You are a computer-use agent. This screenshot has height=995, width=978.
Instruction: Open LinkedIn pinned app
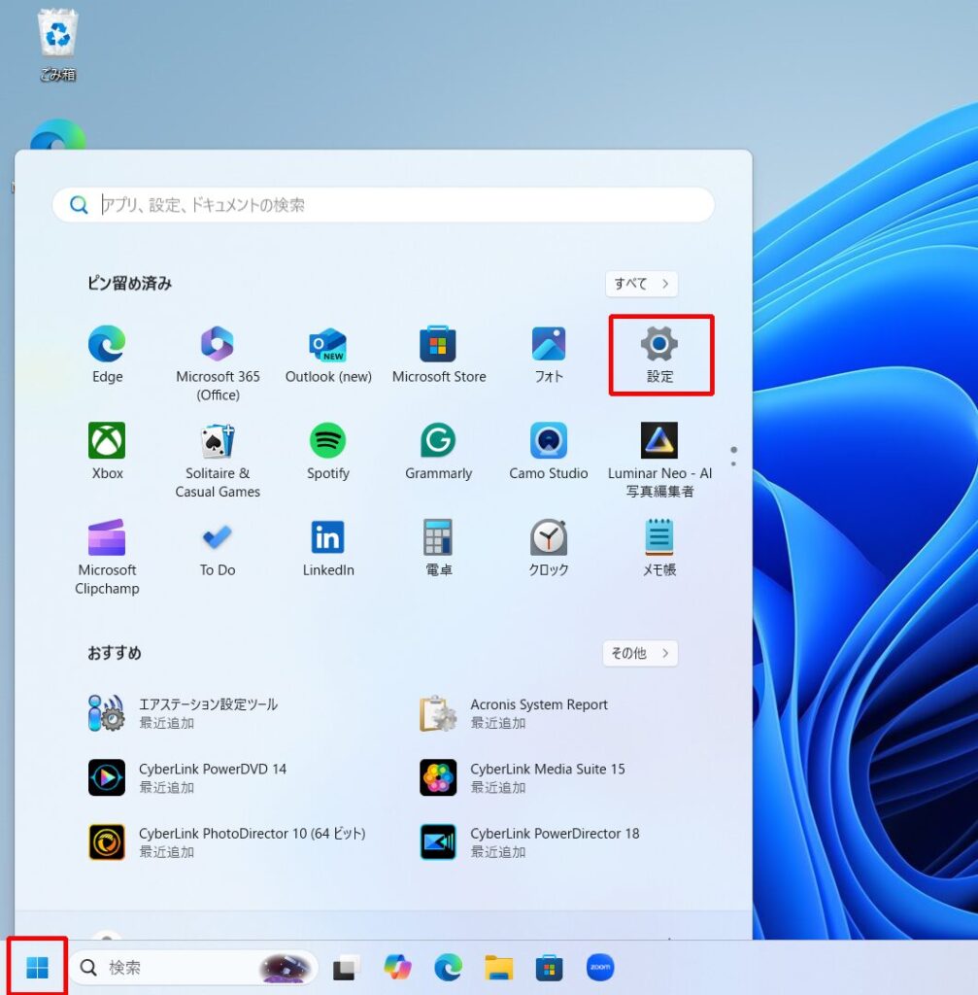point(328,548)
